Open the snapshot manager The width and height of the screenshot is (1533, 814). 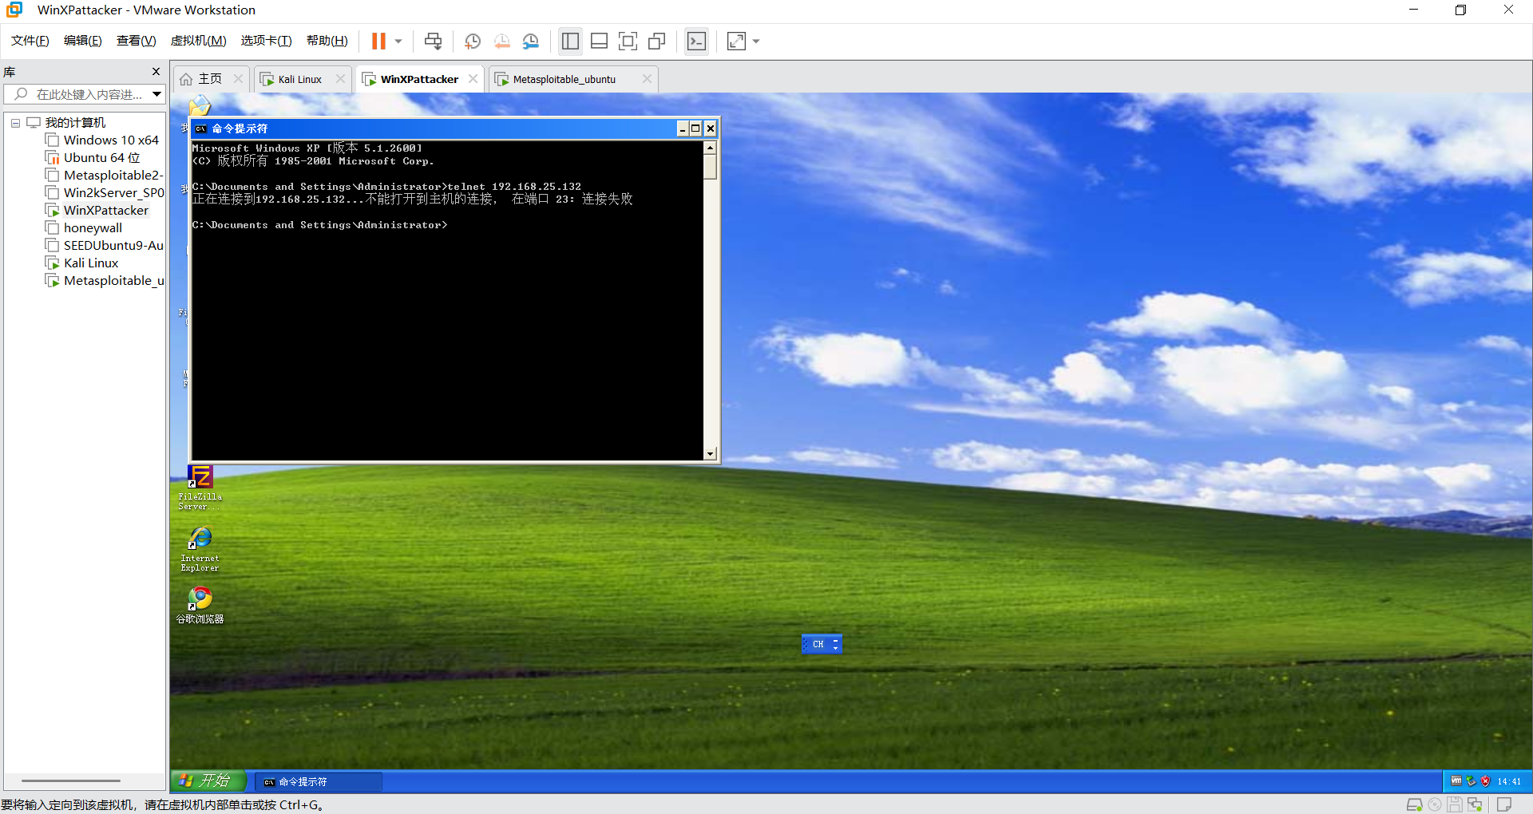531,41
